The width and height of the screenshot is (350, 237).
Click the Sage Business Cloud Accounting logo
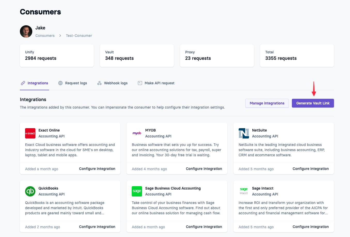tap(137, 191)
